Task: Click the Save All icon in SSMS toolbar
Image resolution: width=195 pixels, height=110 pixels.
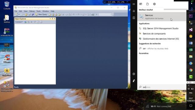Action: [x=33, y=15]
